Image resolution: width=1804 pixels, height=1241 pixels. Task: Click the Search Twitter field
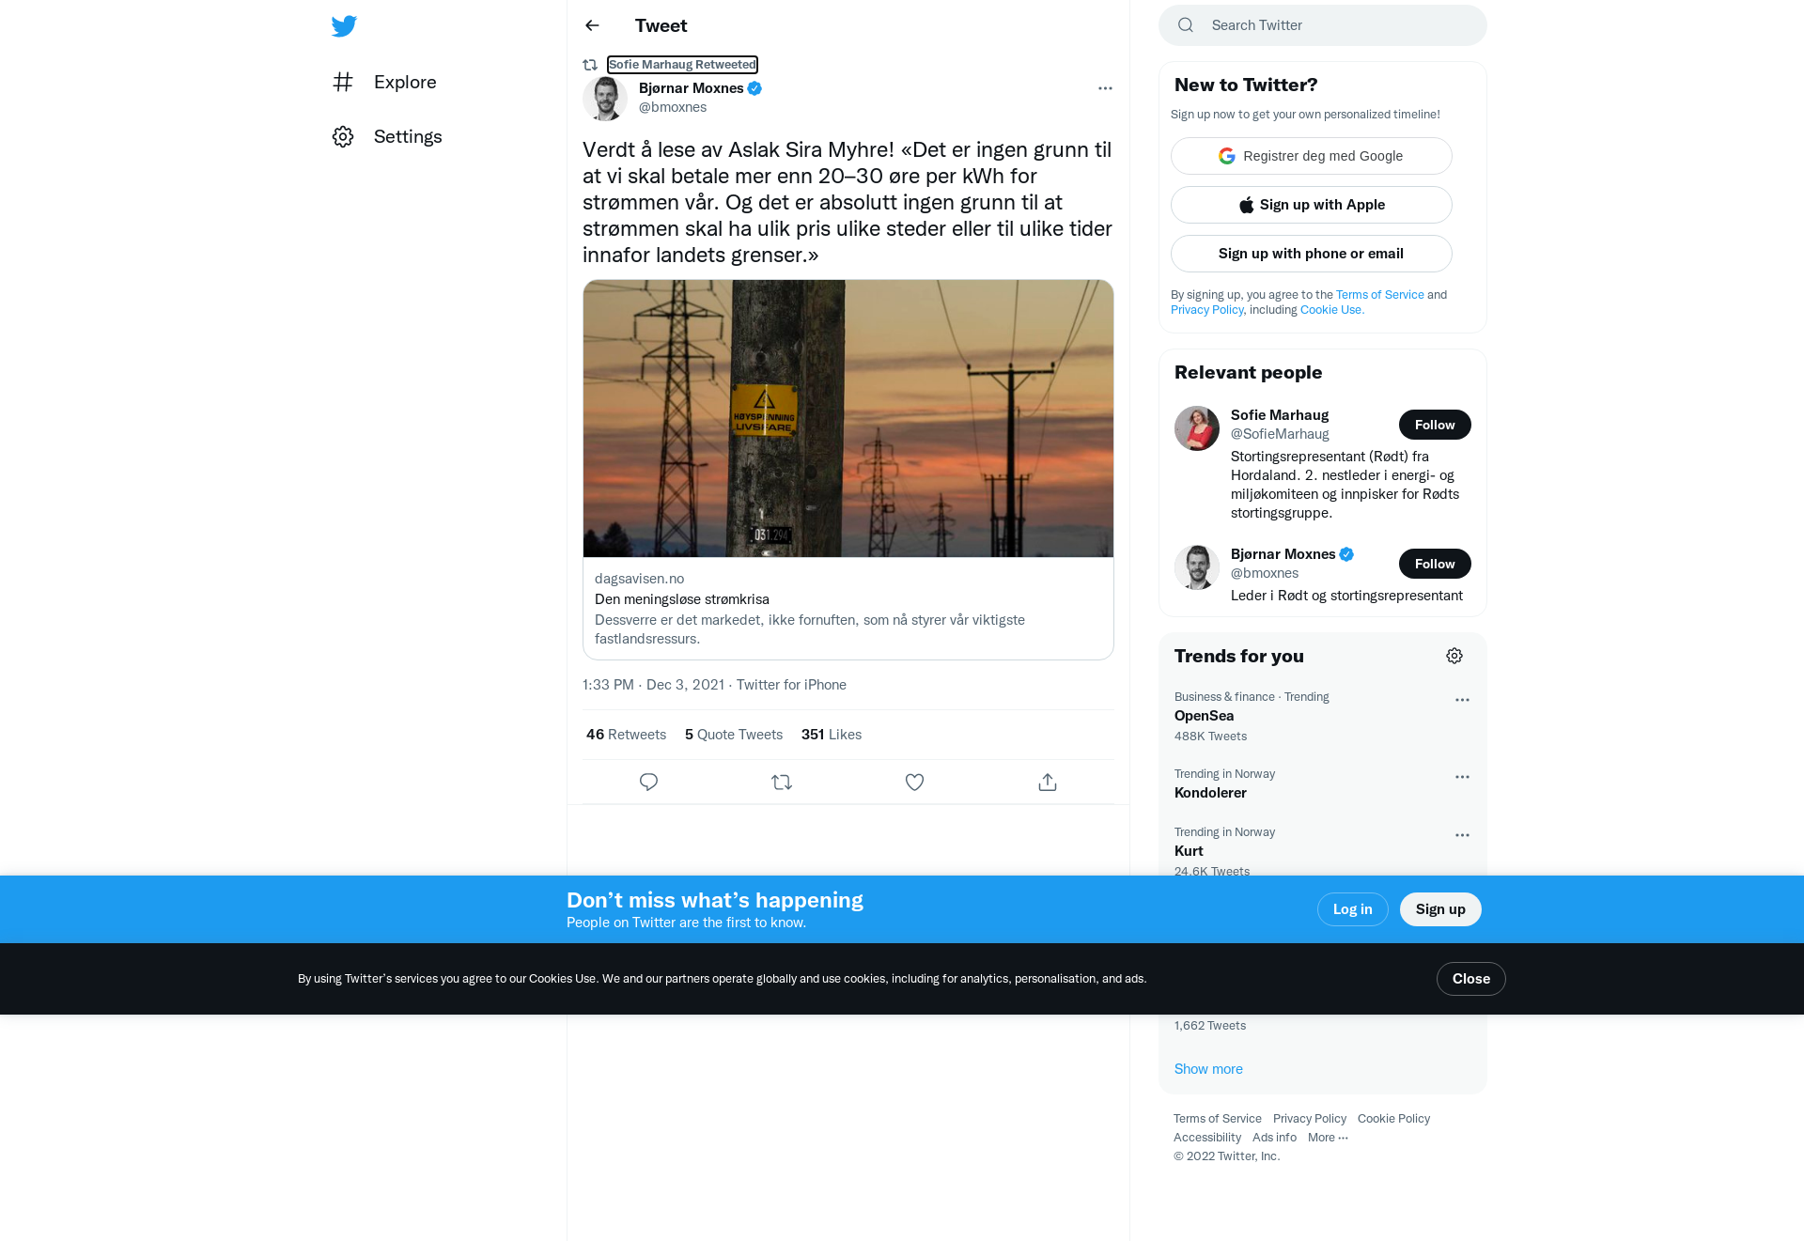[1323, 25]
